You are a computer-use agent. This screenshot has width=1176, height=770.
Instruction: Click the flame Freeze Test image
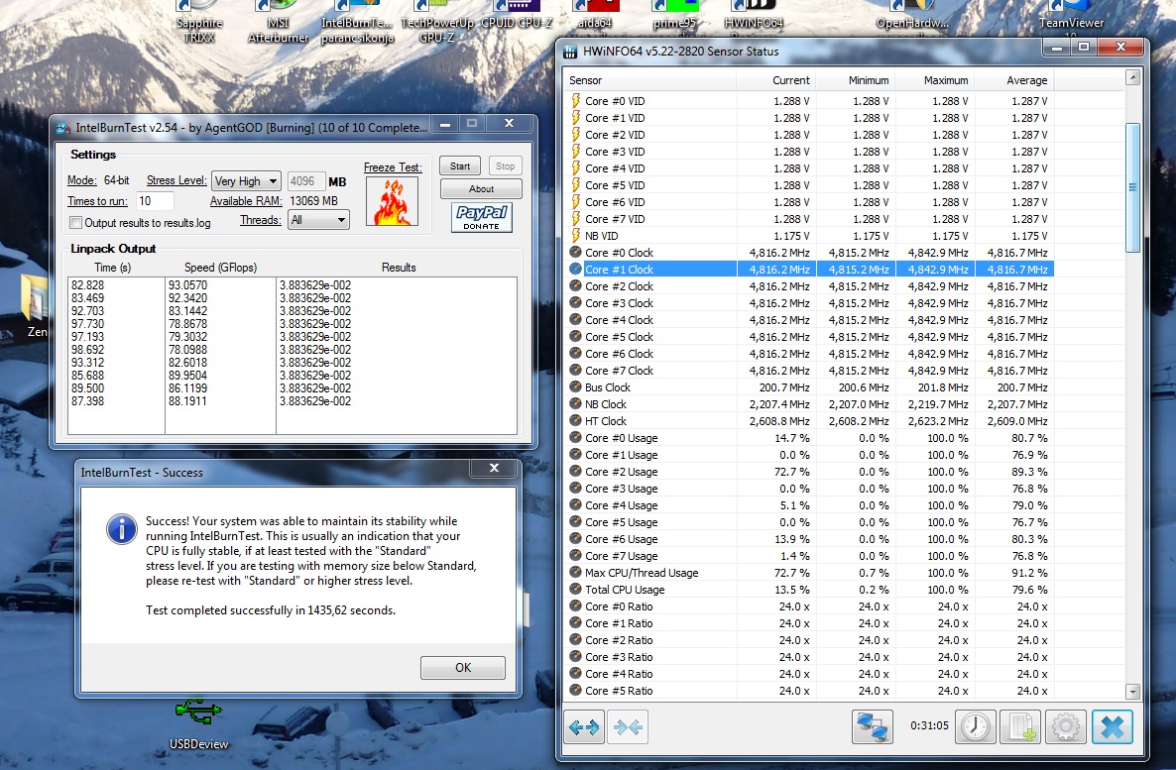coord(393,202)
